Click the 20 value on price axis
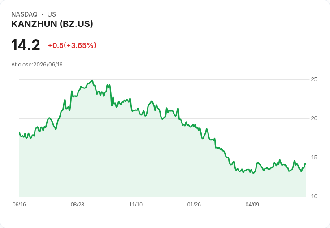 [314, 118]
